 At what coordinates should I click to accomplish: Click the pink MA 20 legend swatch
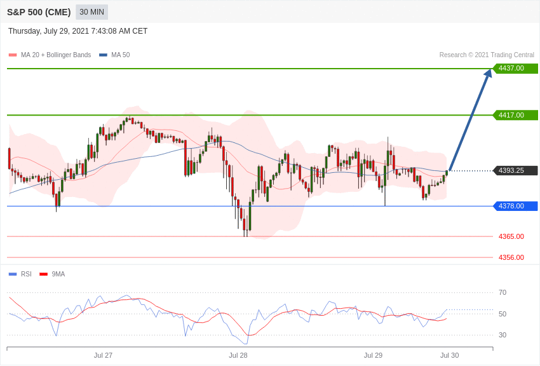[13, 55]
